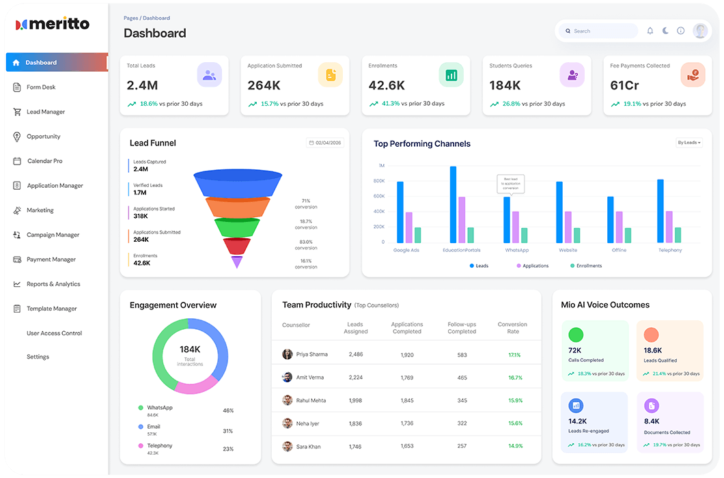
Task: Click the meritto logo
Action: (52, 24)
